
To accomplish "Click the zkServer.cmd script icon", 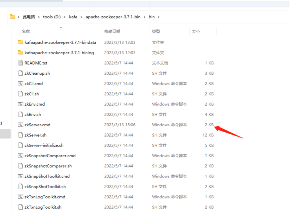I will click(20, 125).
